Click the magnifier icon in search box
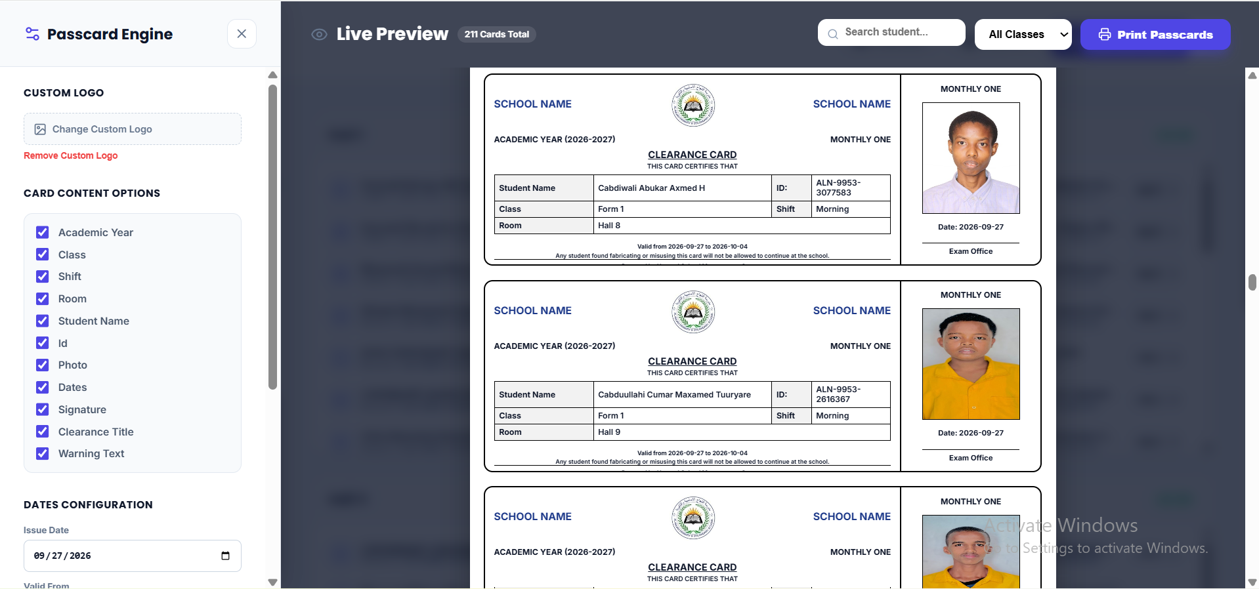 click(x=833, y=33)
